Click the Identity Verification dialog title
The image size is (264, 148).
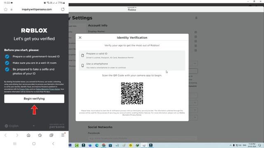click(132, 37)
